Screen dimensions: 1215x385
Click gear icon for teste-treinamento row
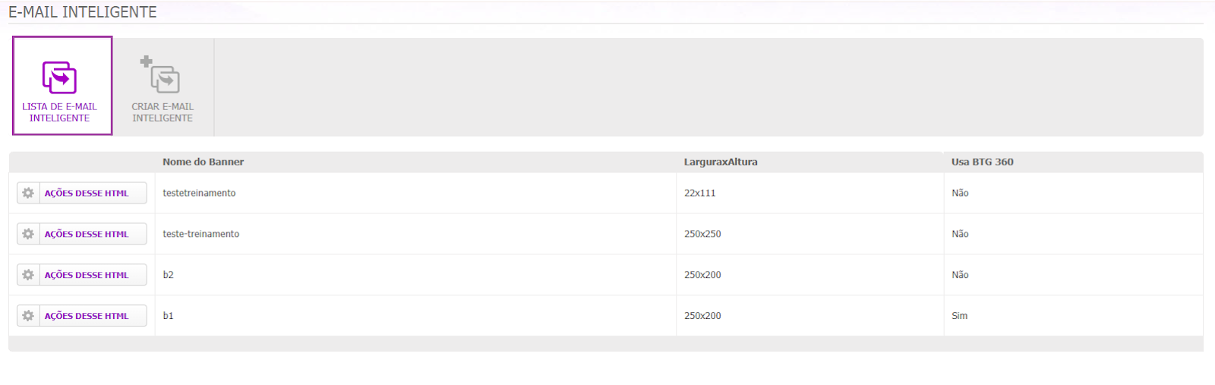click(28, 234)
